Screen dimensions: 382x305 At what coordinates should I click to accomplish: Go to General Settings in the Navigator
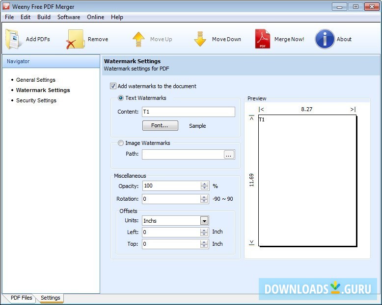[35, 80]
